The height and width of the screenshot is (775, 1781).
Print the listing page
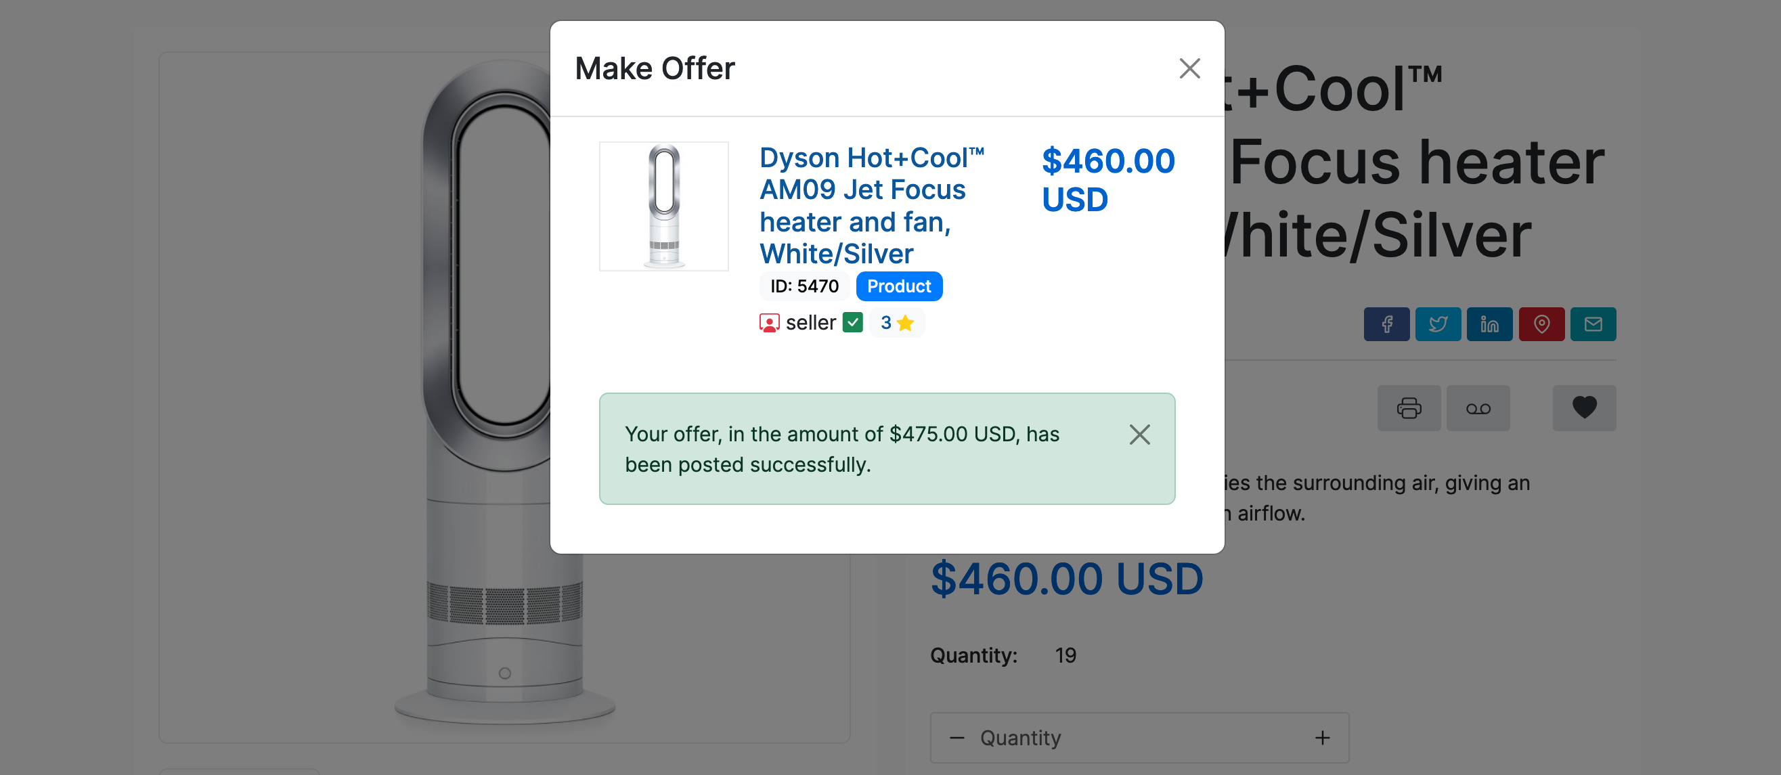[x=1408, y=408]
